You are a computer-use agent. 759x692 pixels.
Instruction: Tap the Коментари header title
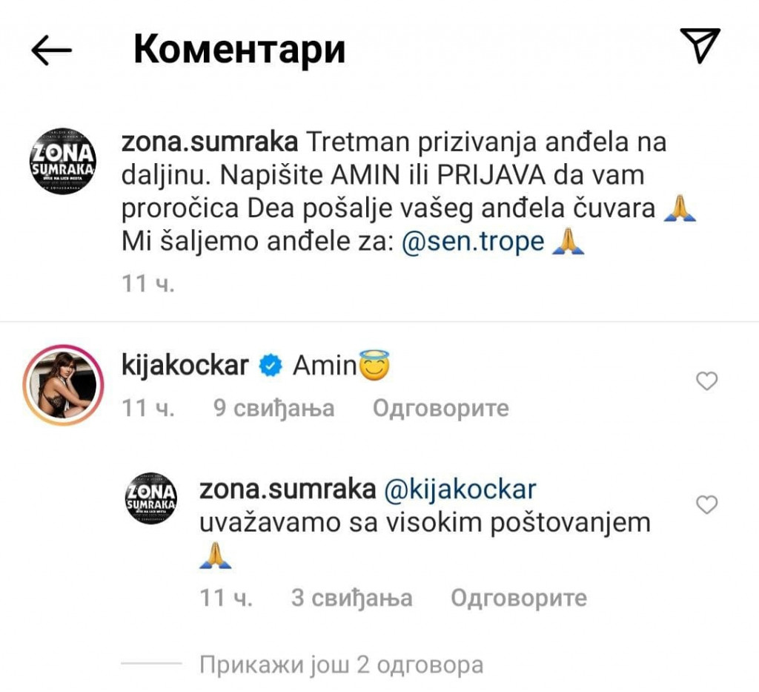pyautogui.click(x=239, y=50)
